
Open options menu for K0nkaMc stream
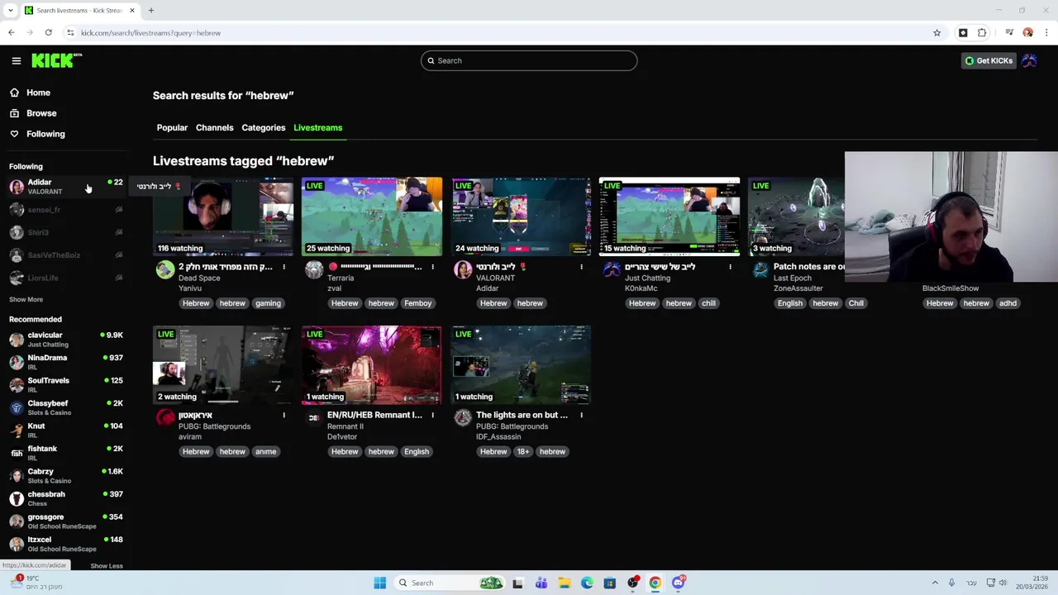tap(730, 267)
